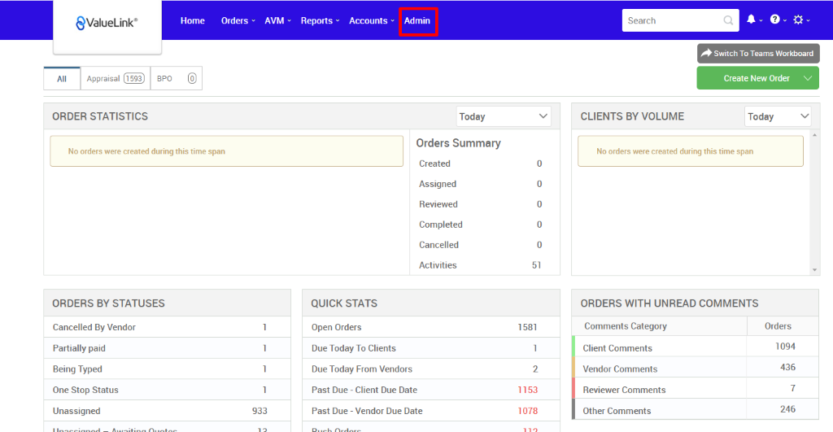Click Past Due - Vendor Due Date stat
Viewport: 833px width, 432px height.
click(431, 411)
